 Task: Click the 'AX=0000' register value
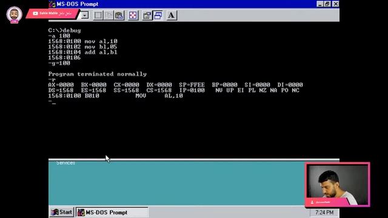click(x=61, y=85)
